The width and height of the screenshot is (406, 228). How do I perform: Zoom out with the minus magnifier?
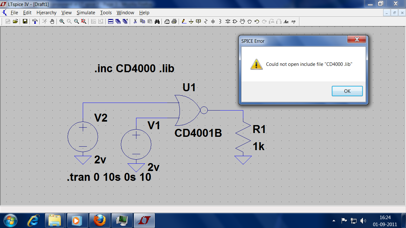(x=76, y=22)
